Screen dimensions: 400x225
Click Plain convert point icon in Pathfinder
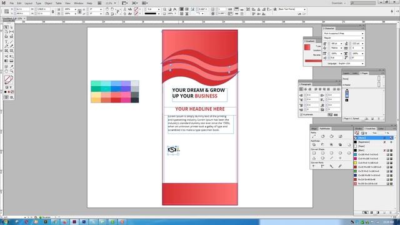[x=314, y=166]
